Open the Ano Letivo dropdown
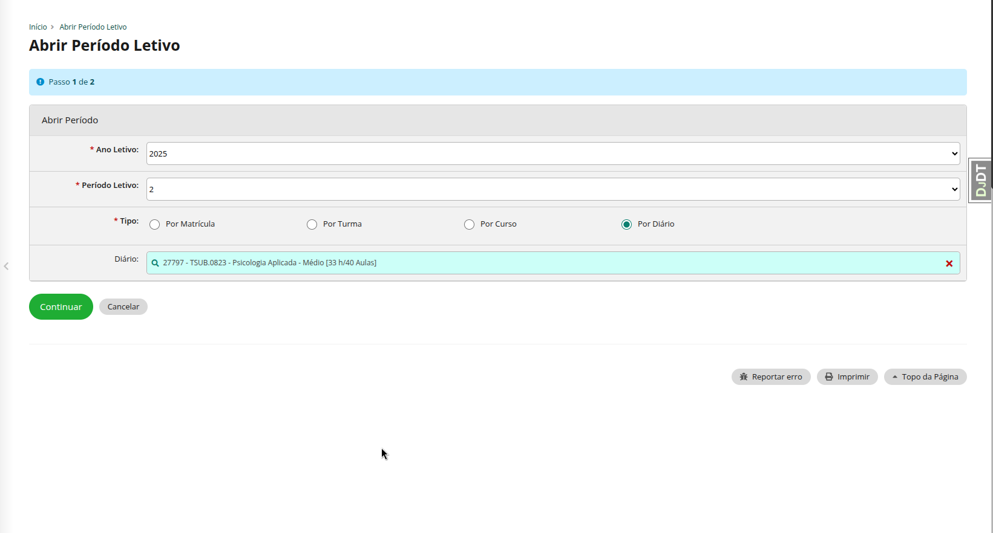Viewport: 993px width, 533px height. [553, 153]
